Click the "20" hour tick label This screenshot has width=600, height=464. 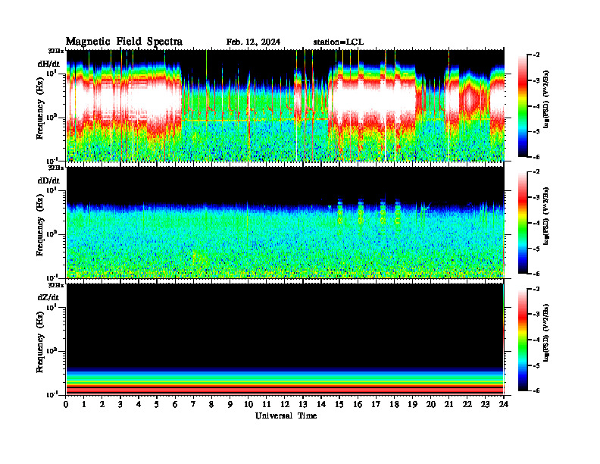tap(431, 404)
